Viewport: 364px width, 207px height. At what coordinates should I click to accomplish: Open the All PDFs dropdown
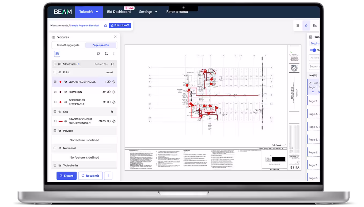[x=314, y=58]
